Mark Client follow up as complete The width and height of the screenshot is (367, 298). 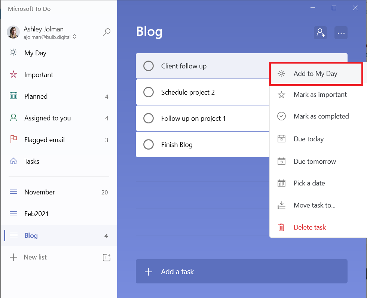(x=149, y=66)
